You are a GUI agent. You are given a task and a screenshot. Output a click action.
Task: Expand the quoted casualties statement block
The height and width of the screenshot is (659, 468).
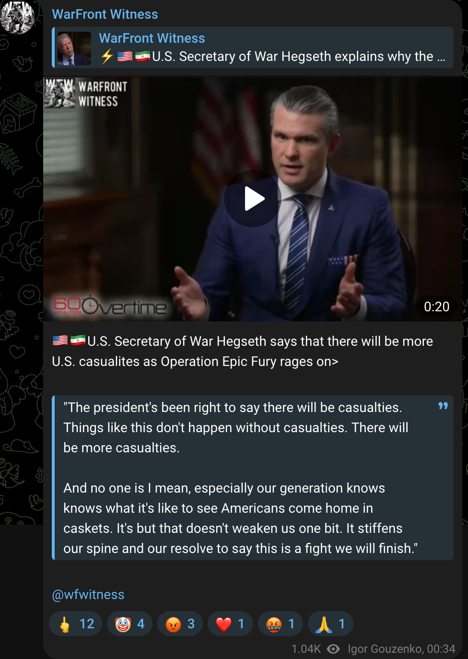[253, 478]
